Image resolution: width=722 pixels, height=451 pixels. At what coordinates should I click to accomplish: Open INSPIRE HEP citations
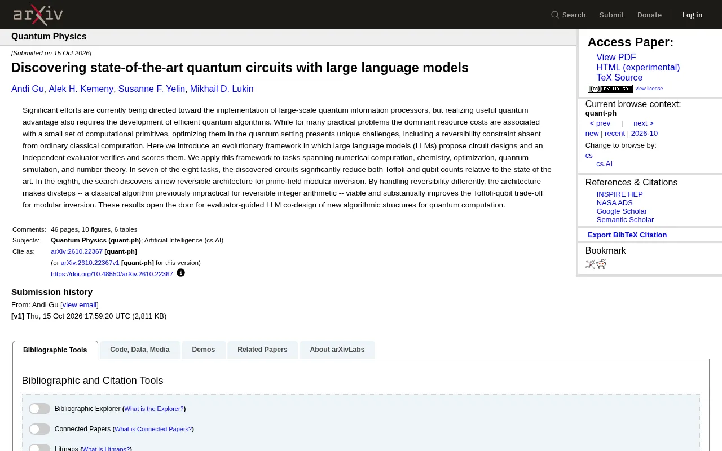[620, 194]
